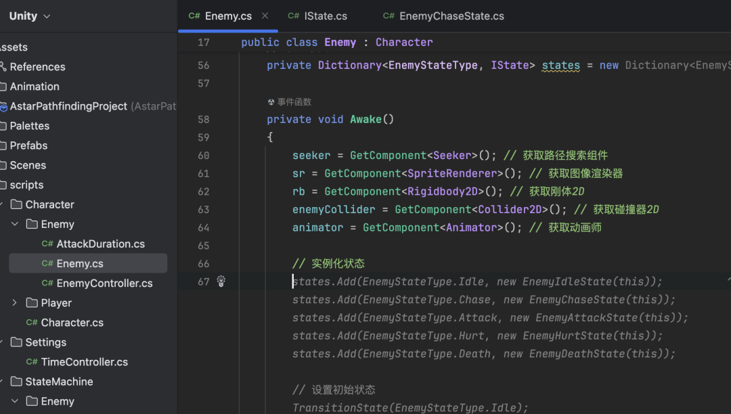
Task: Click the Character base class name link
Action: (x=404, y=43)
